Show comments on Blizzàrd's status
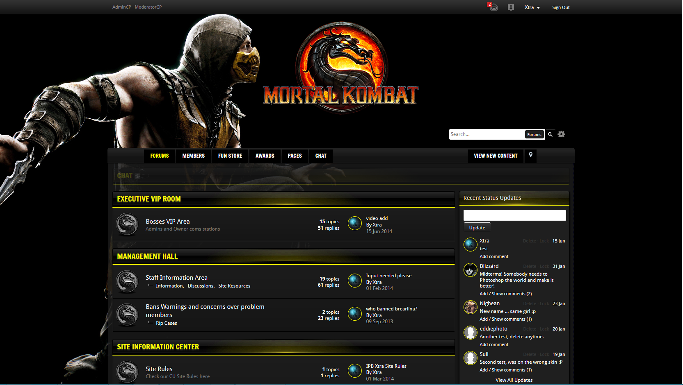Image resolution: width=683 pixels, height=385 pixels. 506,294
